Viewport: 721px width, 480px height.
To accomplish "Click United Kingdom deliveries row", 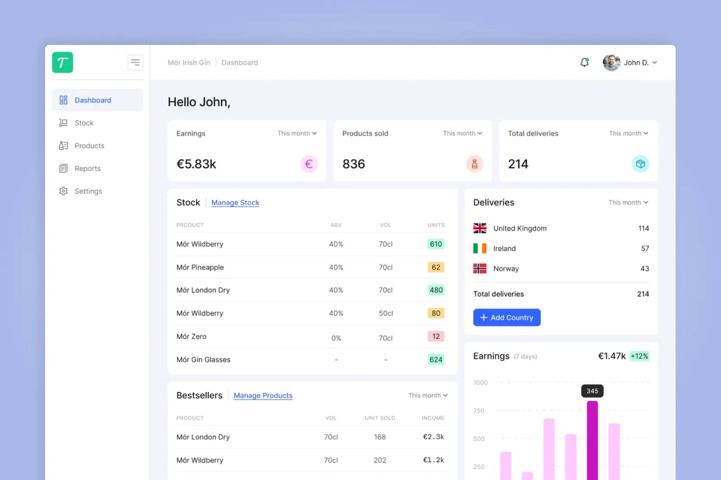I will coord(561,228).
